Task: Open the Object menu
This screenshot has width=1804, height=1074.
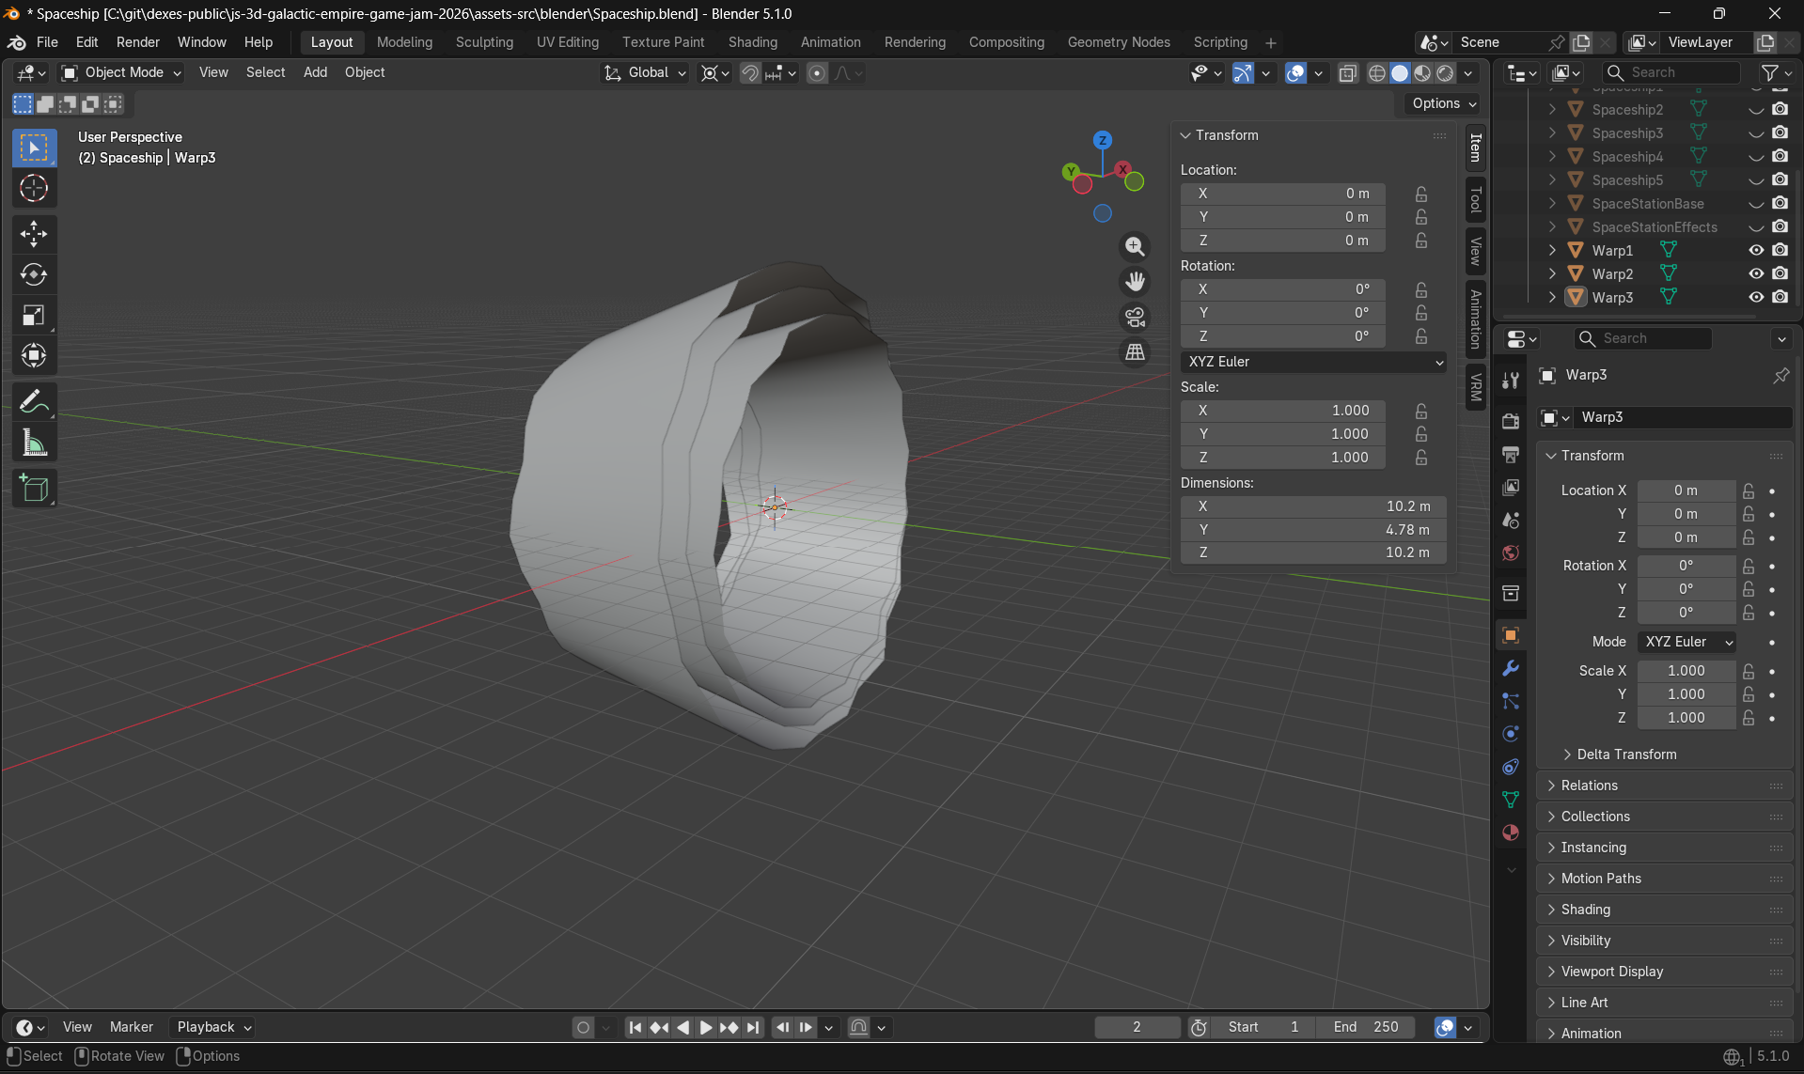Action: click(x=365, y=72)
